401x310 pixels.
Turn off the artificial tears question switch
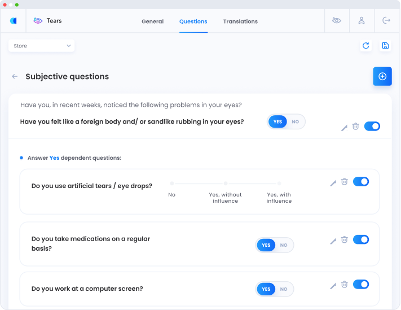point(361,182)
